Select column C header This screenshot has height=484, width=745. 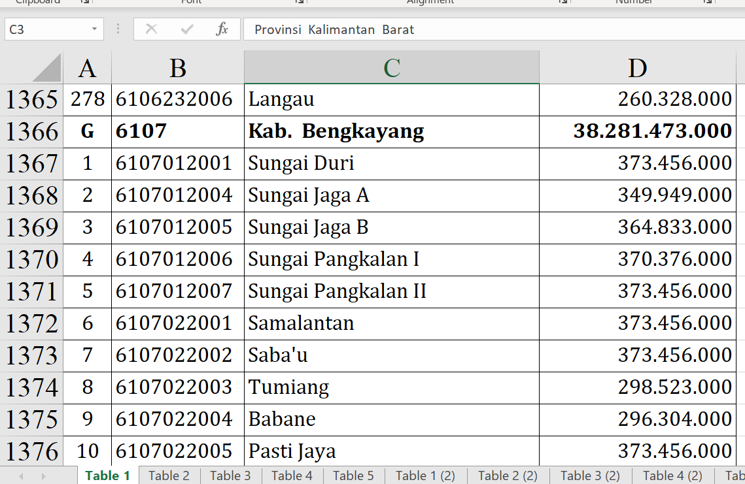[391, 68]
